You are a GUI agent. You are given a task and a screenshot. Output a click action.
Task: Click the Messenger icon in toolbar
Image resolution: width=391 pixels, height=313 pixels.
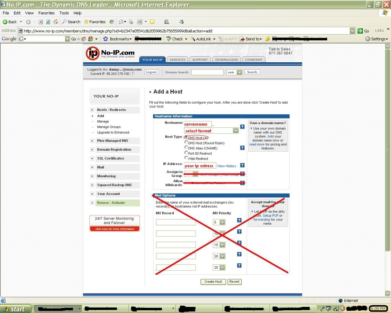(x=181, y=22)
